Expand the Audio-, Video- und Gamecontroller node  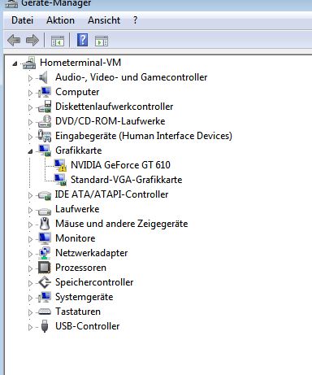coord(30,78)
